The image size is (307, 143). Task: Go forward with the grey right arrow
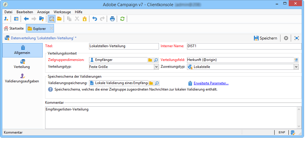click(34, 19)
